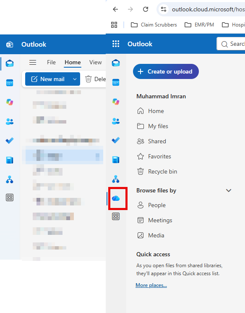This screenshot has height=313, width=245.
Task: Open Shared files list
Action: pyautogui.click(x=151, y=141)
